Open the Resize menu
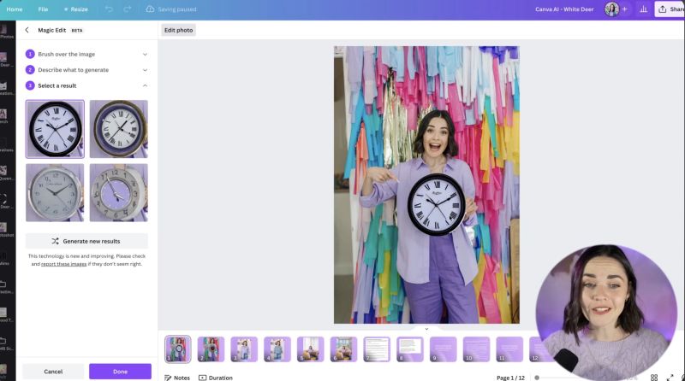This screenshot has width=685, height=381. (75, 9)
